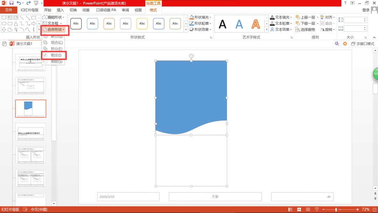Choose the orange outlined WordArt A style

[x=256, y=24]
